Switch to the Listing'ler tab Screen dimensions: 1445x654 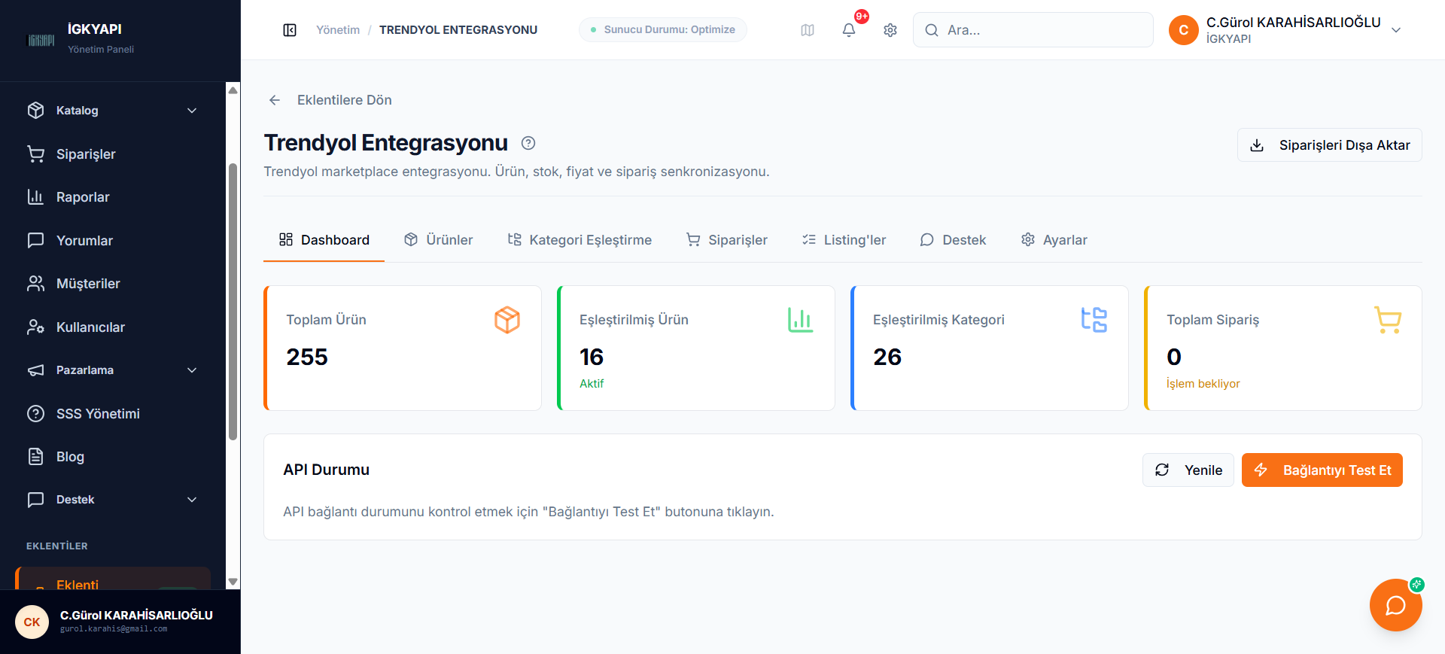coord(844,240)
